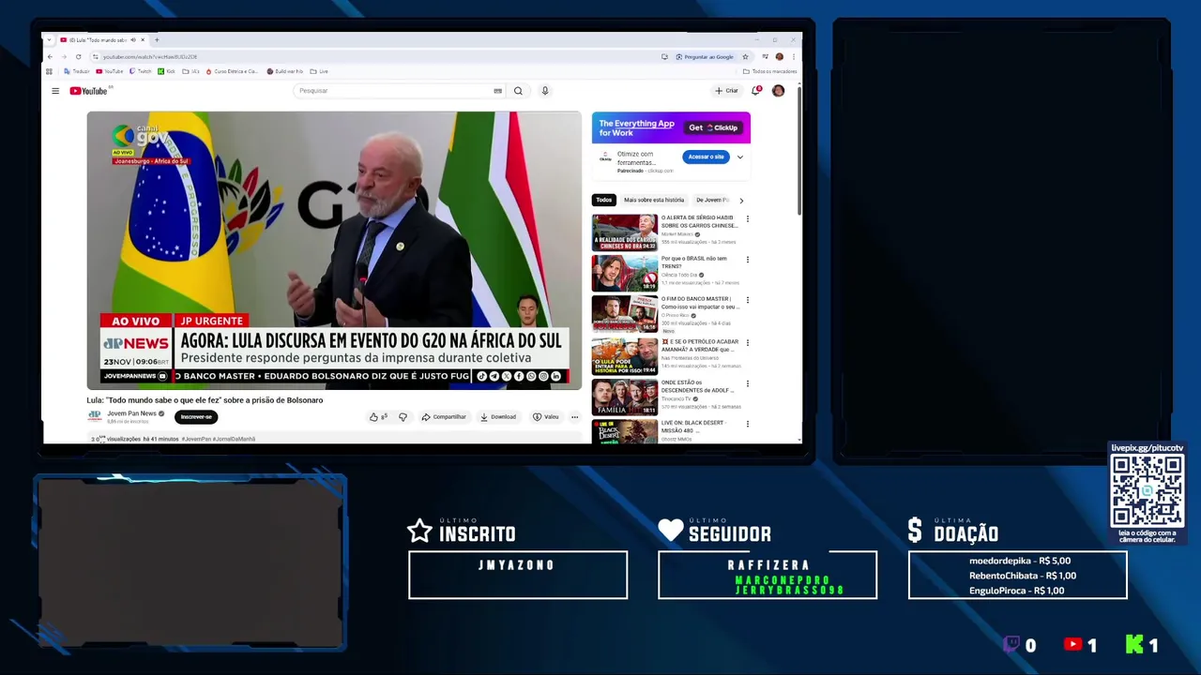Open the Chrome three-dot menu

pyautogui.click(x=793, y=57)
